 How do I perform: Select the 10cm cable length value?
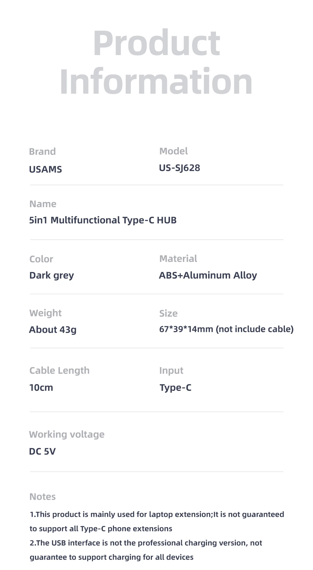point(41,388)
